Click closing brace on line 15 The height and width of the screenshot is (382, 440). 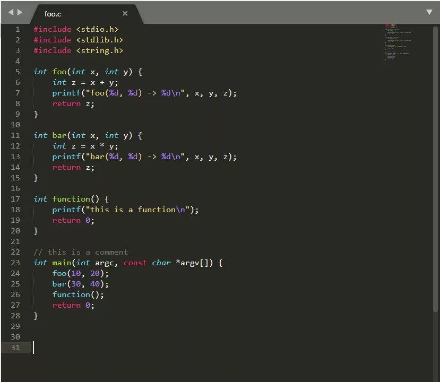[36, 178]
